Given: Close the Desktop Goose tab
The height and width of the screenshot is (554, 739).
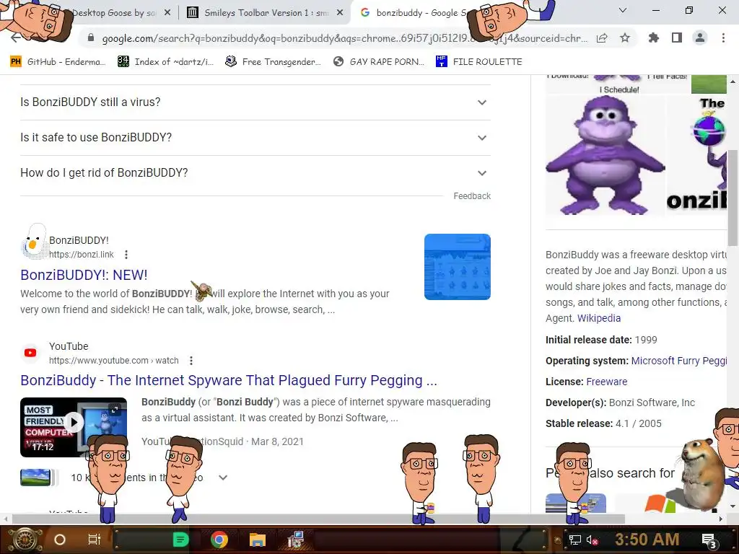Looking at the screenshot, I should [167, 13].
